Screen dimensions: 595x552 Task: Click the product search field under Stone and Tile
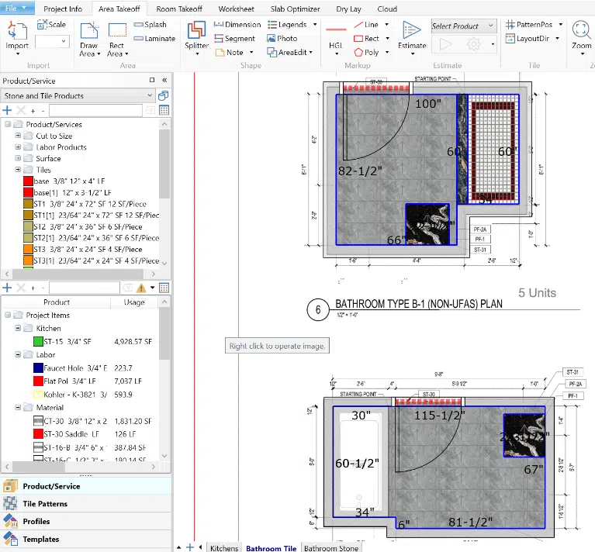click(95, 111)
